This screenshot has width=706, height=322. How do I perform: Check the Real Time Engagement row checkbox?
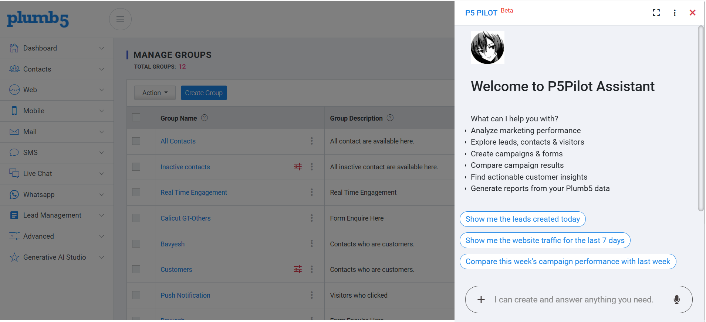136,192
